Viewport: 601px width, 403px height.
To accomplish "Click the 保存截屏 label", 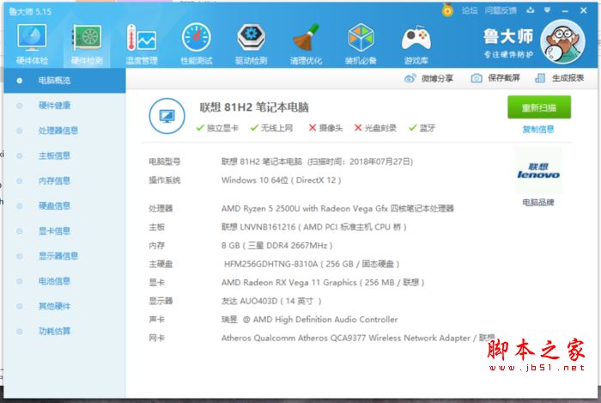I will tap(504, 78).
